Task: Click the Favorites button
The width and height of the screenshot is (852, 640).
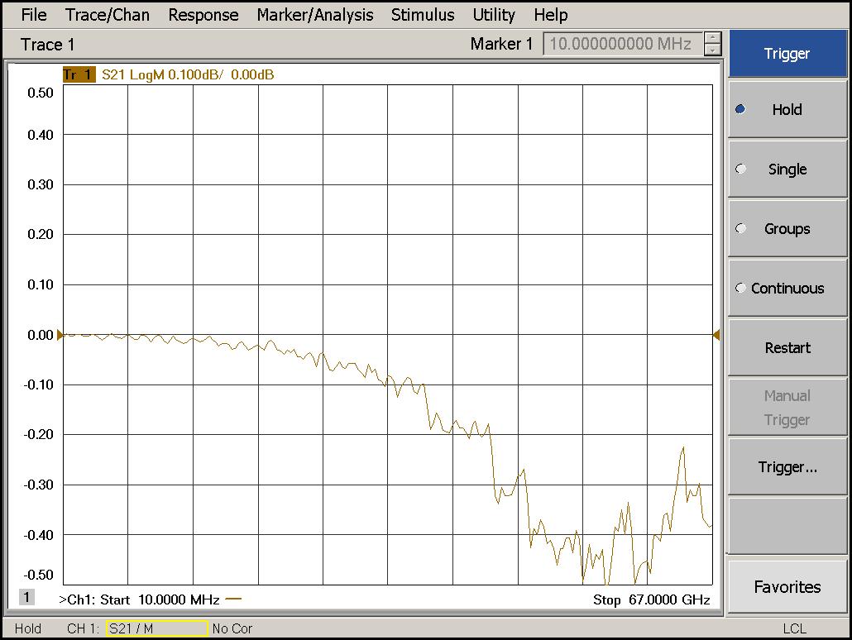Action: pyautogui.click(x=787, y=587)
